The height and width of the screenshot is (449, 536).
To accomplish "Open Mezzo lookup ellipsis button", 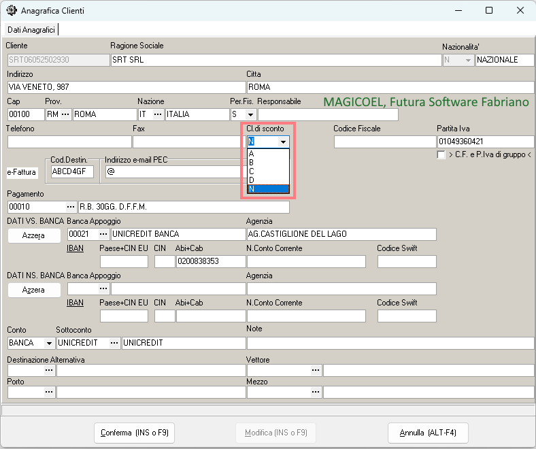I will pyautogui.click(x=316, y=392).
